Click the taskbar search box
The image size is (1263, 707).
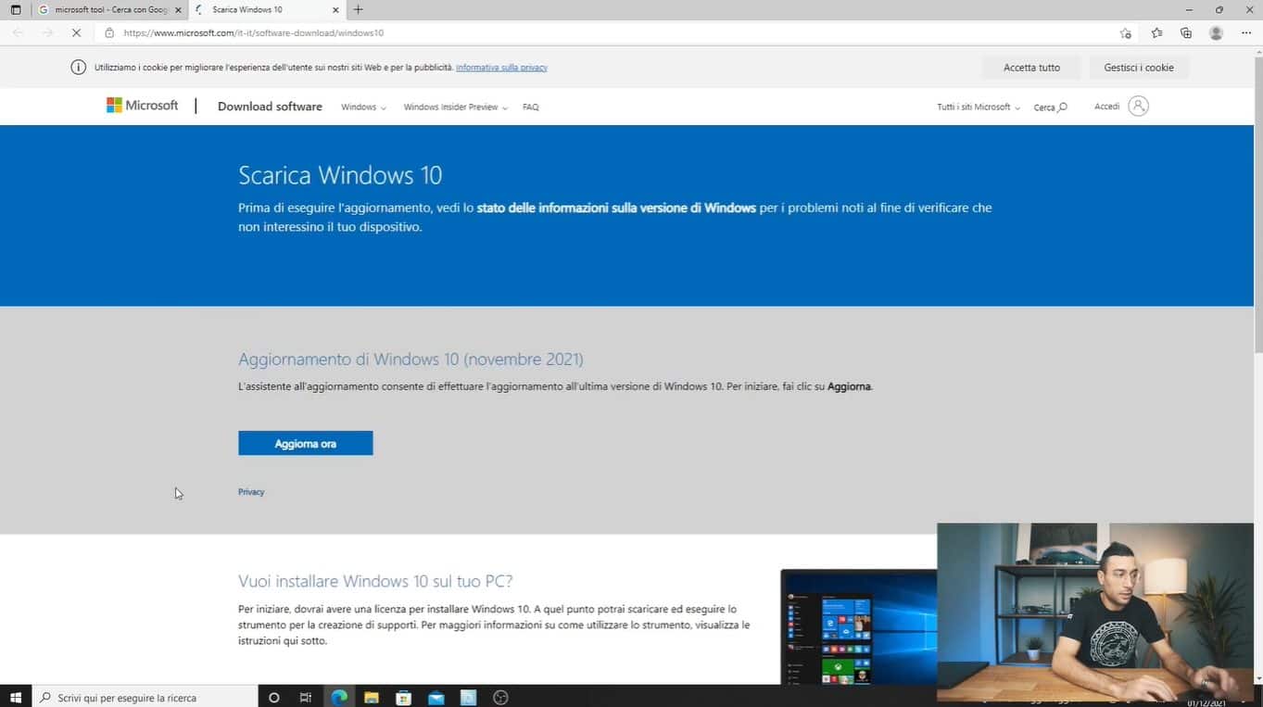click(x=145, y=697)
